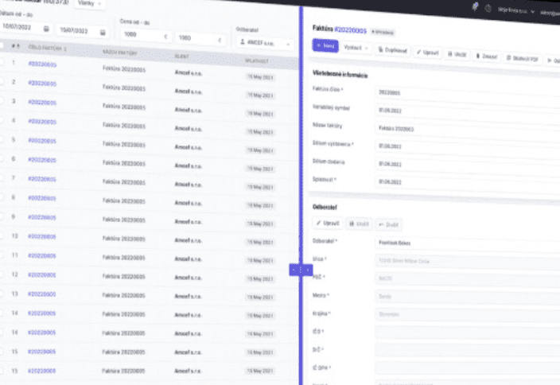Click the pencil icon on the invoice toolbar Upraviť
Image resolution: width=560 pixels, height=385 pixels.
tap(418, 52)
